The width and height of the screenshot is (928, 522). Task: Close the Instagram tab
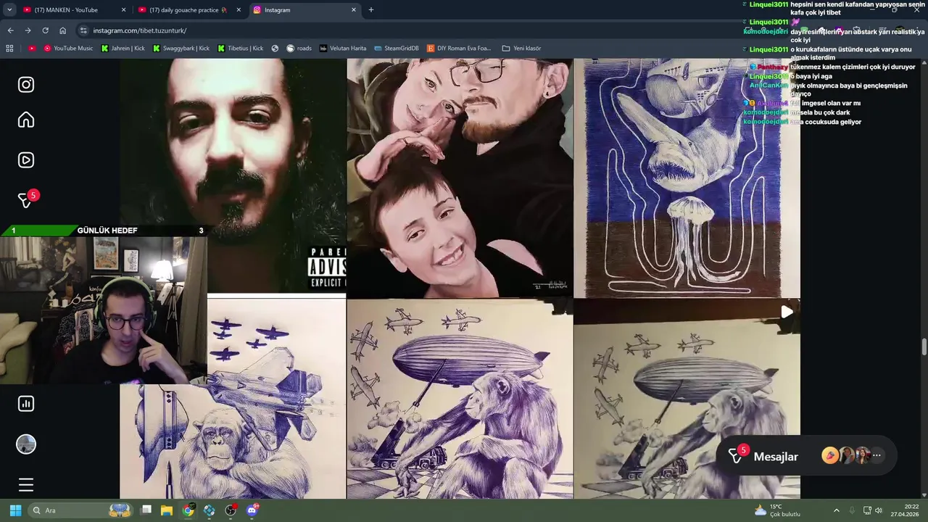[354, 10]
